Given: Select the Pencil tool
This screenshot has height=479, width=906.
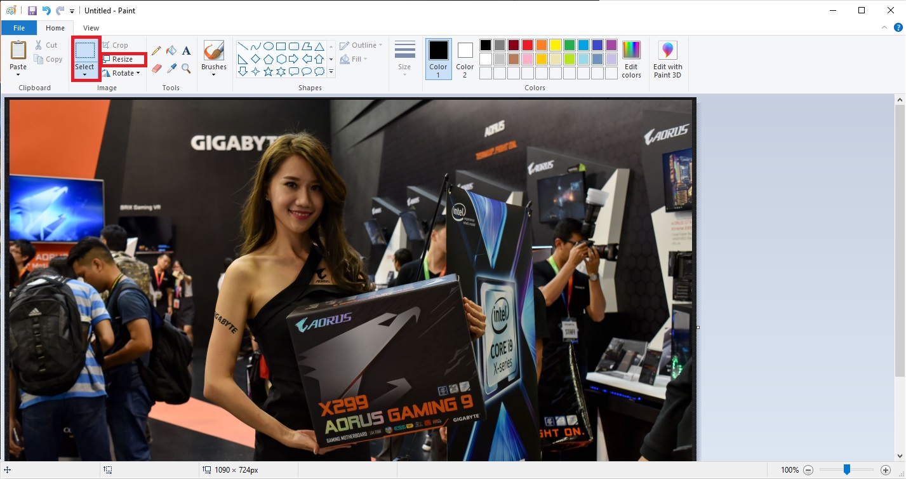Looking at the screenshot, I should click(156, 51).
